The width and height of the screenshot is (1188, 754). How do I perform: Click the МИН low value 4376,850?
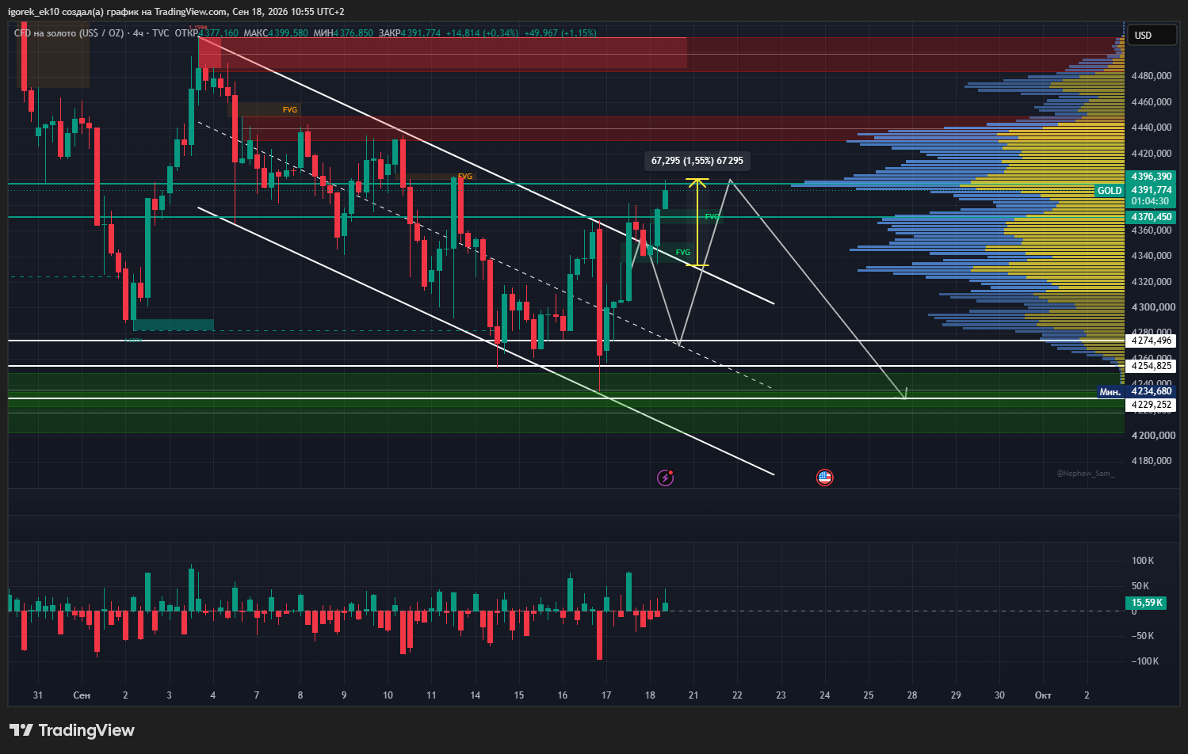coord(353,33)
